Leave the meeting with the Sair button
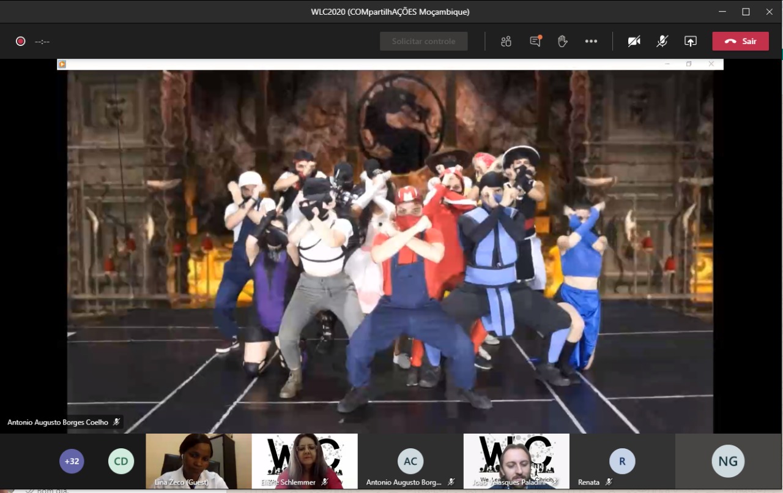Viewport: 783px width, 493px height. [x=741, y=41]
